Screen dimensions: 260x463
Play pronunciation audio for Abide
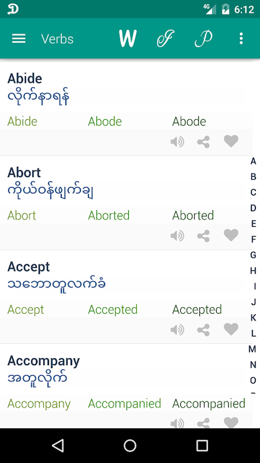pos(177,141)
